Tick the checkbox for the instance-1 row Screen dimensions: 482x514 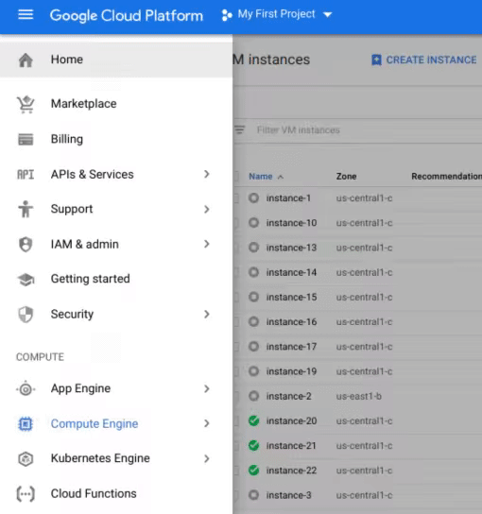pyautogui.click(x=236, y=198)
